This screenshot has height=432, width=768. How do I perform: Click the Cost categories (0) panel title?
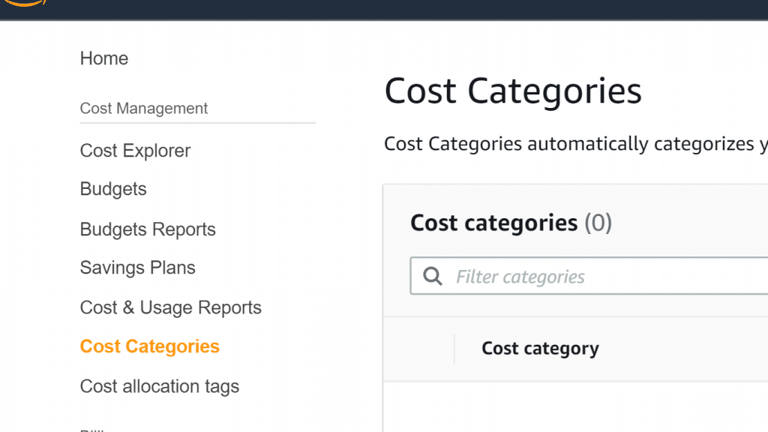(x=511, y=223)
